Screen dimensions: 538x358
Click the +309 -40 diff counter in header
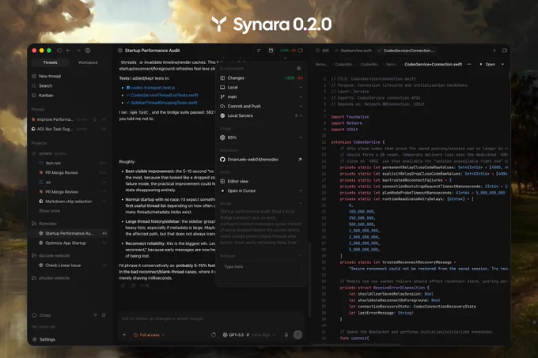(x=287, y=51)
